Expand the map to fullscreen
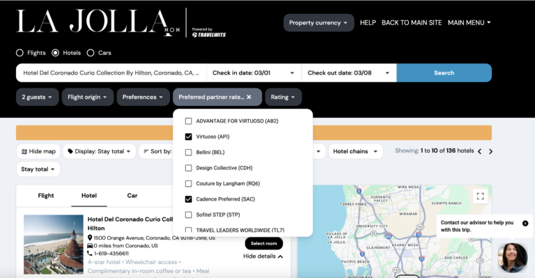The height and width of the screenshot is (278, 535). pyautogui.click(x=481, y=196)
